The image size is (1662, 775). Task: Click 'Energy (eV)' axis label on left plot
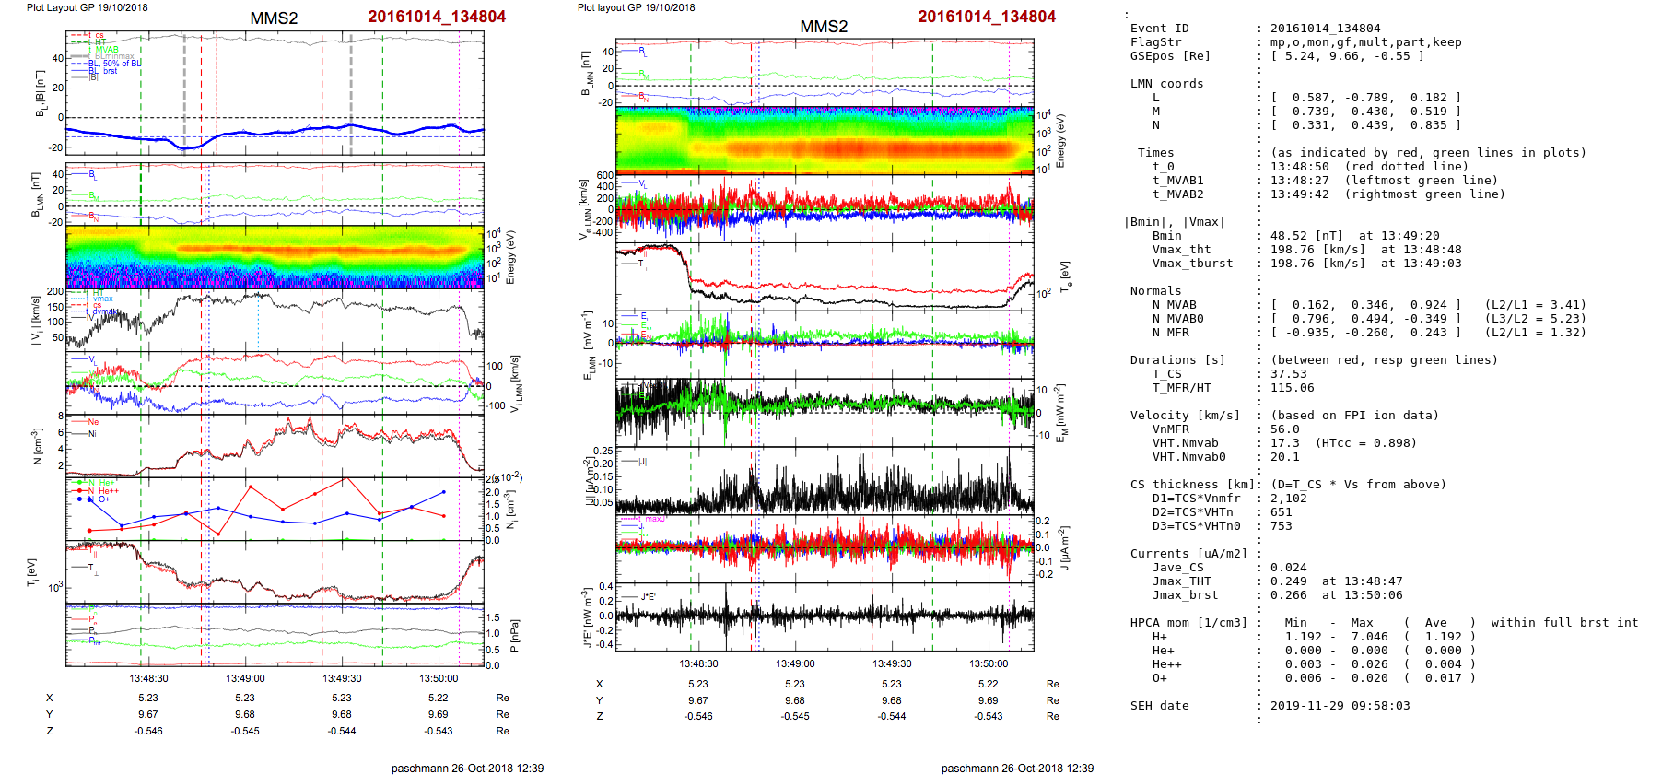click(x=510, y=257)
